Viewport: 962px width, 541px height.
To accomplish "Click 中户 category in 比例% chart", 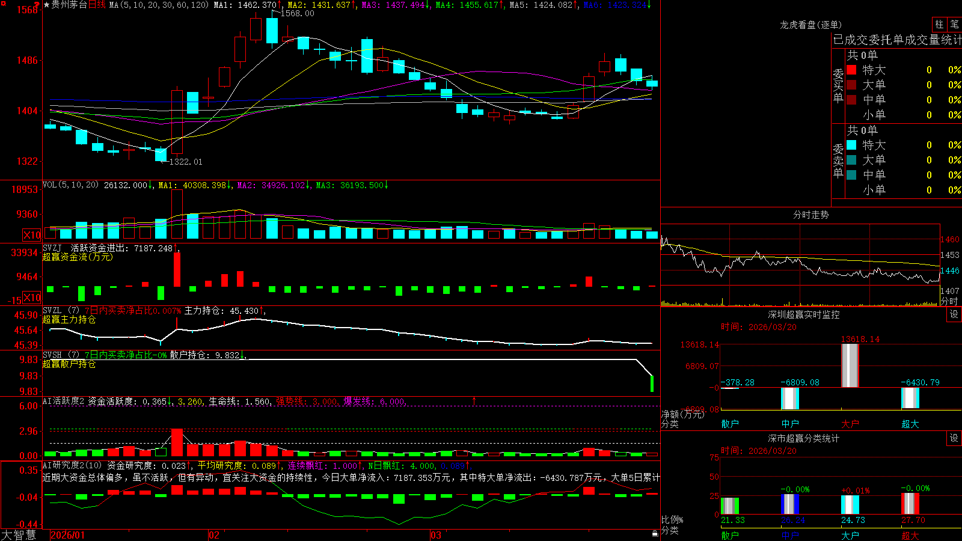I will pos(790,535).
